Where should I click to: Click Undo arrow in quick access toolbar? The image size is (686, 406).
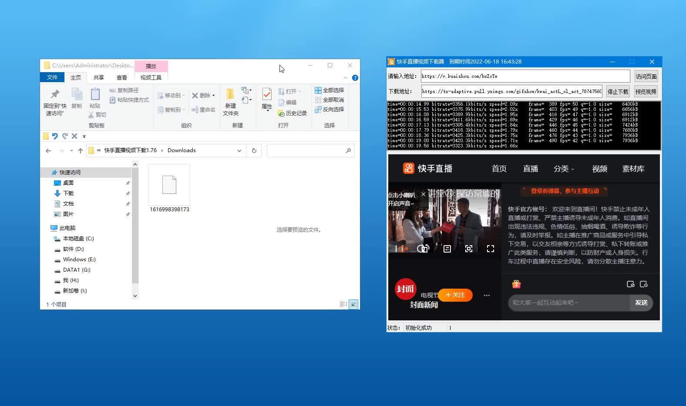pos(55,136)
